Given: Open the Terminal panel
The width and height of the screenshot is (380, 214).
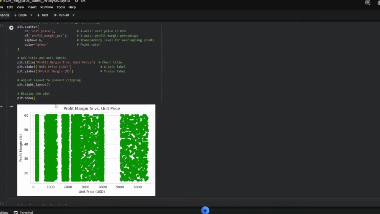Looking at the screenshot, I should click(24, 212).
